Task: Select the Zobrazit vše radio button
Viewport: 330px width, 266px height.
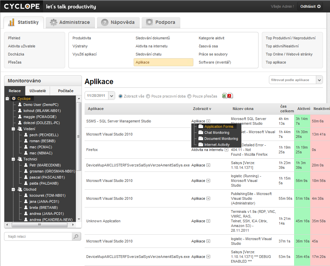Action: coord(121,96)
